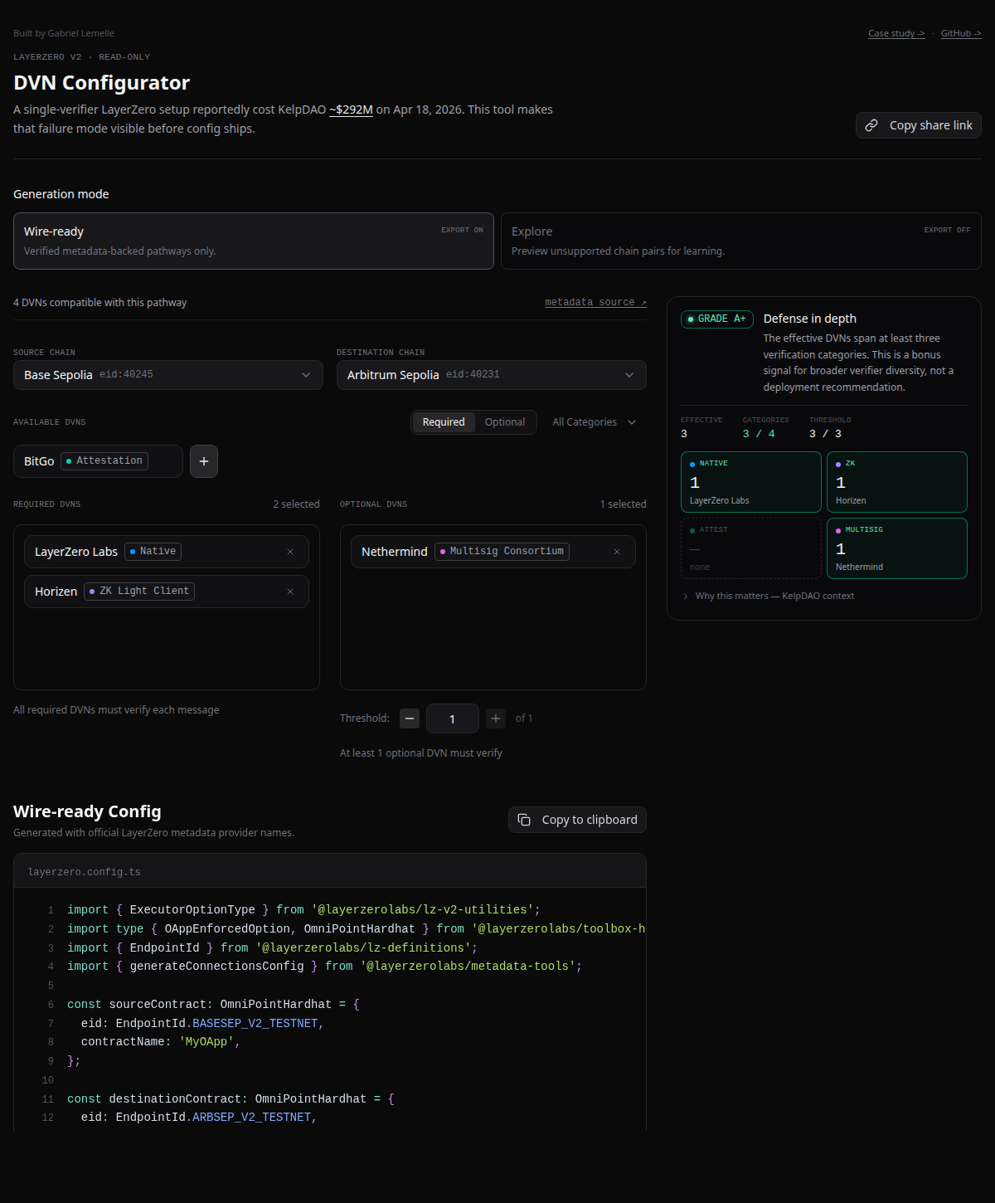Click the Multisig Consortium badge
The image size is (995, 1203).
[502, 552]
